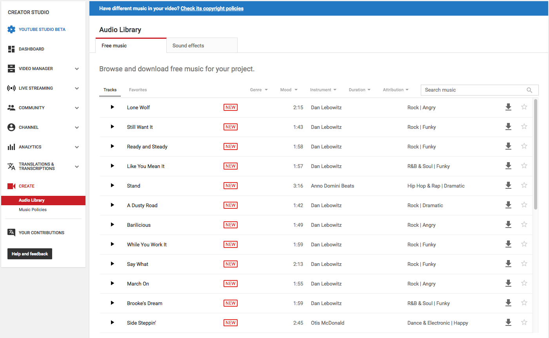This screenshot has height=338, width=549.
Task: Click the Live Streaming broadcast icon
Action: [x=11, y=88]
